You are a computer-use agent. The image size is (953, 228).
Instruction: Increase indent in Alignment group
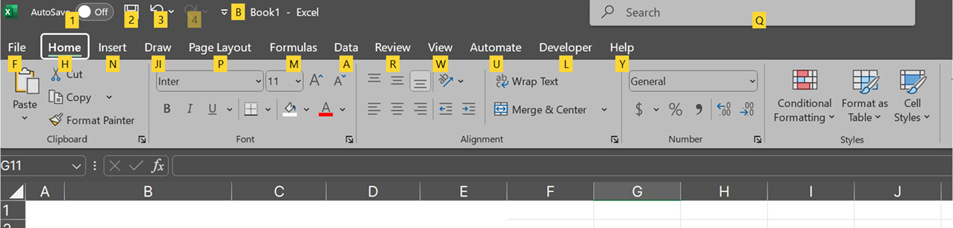point(469,109)
